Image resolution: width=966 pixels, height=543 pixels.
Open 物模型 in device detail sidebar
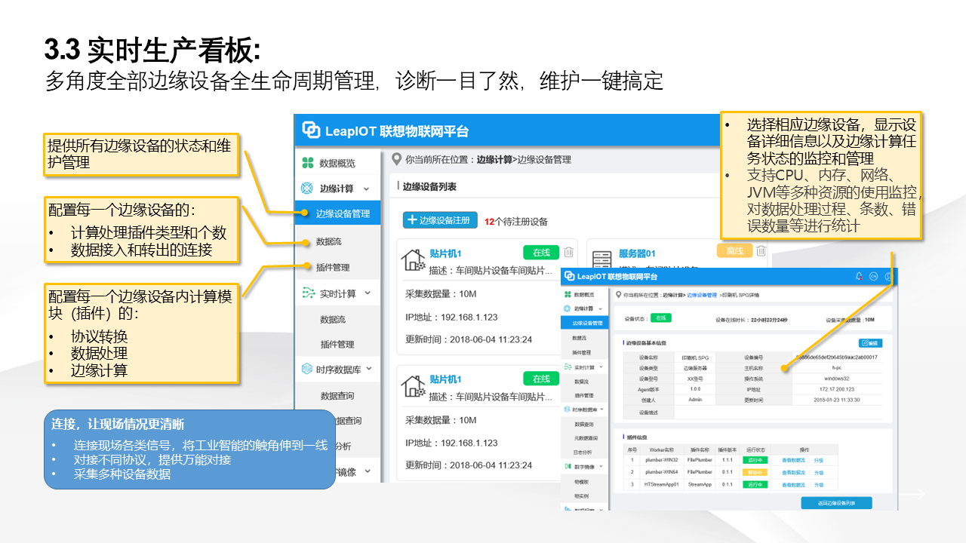(x=581, y=481)
